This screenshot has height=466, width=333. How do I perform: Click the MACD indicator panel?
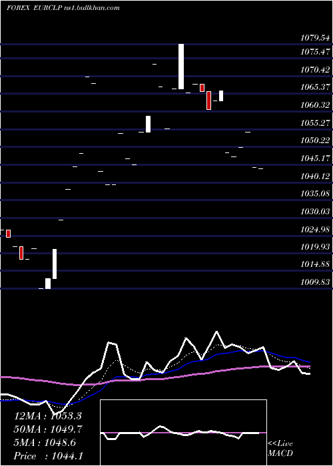(x=183, y=433)
